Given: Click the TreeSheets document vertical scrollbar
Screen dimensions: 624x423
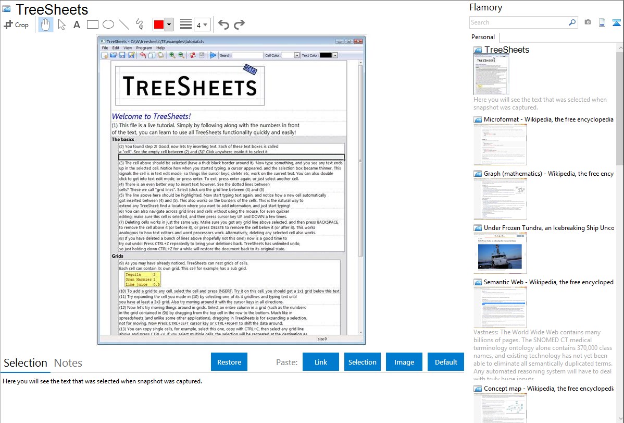Looking at the screenshot, I should click(360, 161).
